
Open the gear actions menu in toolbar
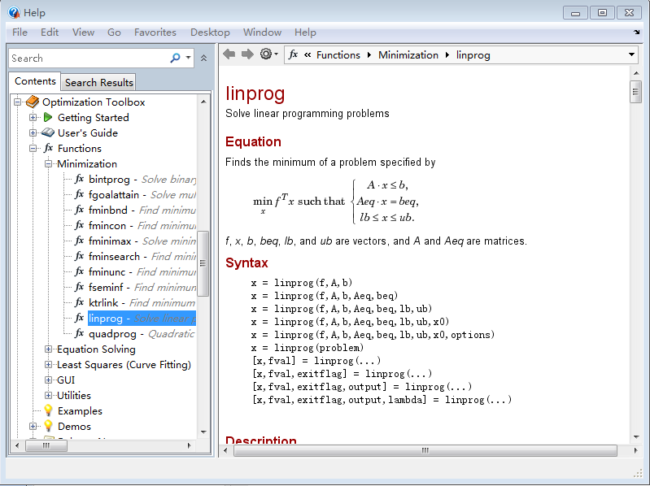268,54
